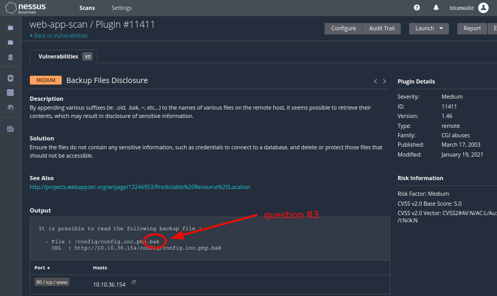Screen dimensions: 497x296
Task: Go to previous vulnerability with left chevron
Action: 376,81
